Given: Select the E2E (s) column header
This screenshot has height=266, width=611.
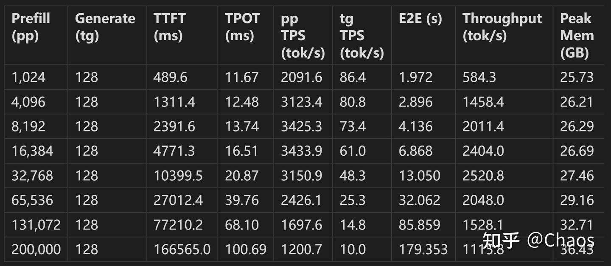Looking at the screenshot, I should coord(420,19).
